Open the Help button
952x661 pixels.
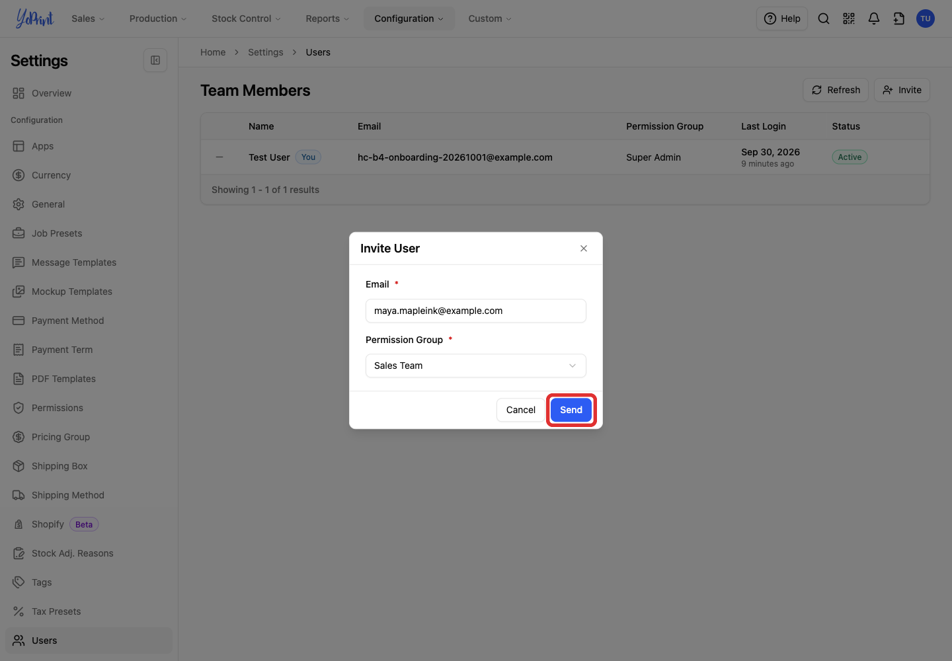(782, 19)
